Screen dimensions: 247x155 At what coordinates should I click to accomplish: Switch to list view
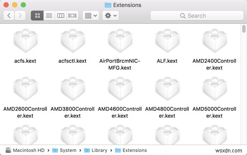(49, 15)
